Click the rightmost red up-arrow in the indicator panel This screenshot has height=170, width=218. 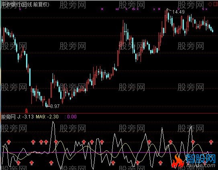[211, 142]
